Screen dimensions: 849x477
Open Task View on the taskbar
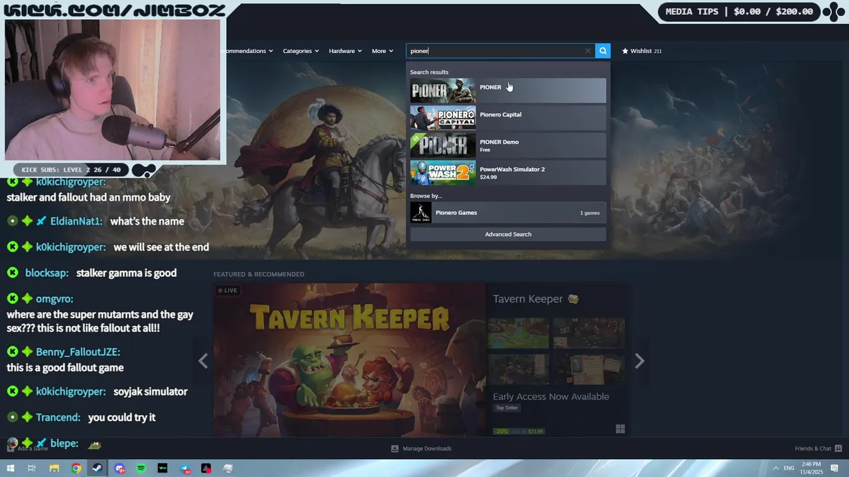click(x=31, y=468)
